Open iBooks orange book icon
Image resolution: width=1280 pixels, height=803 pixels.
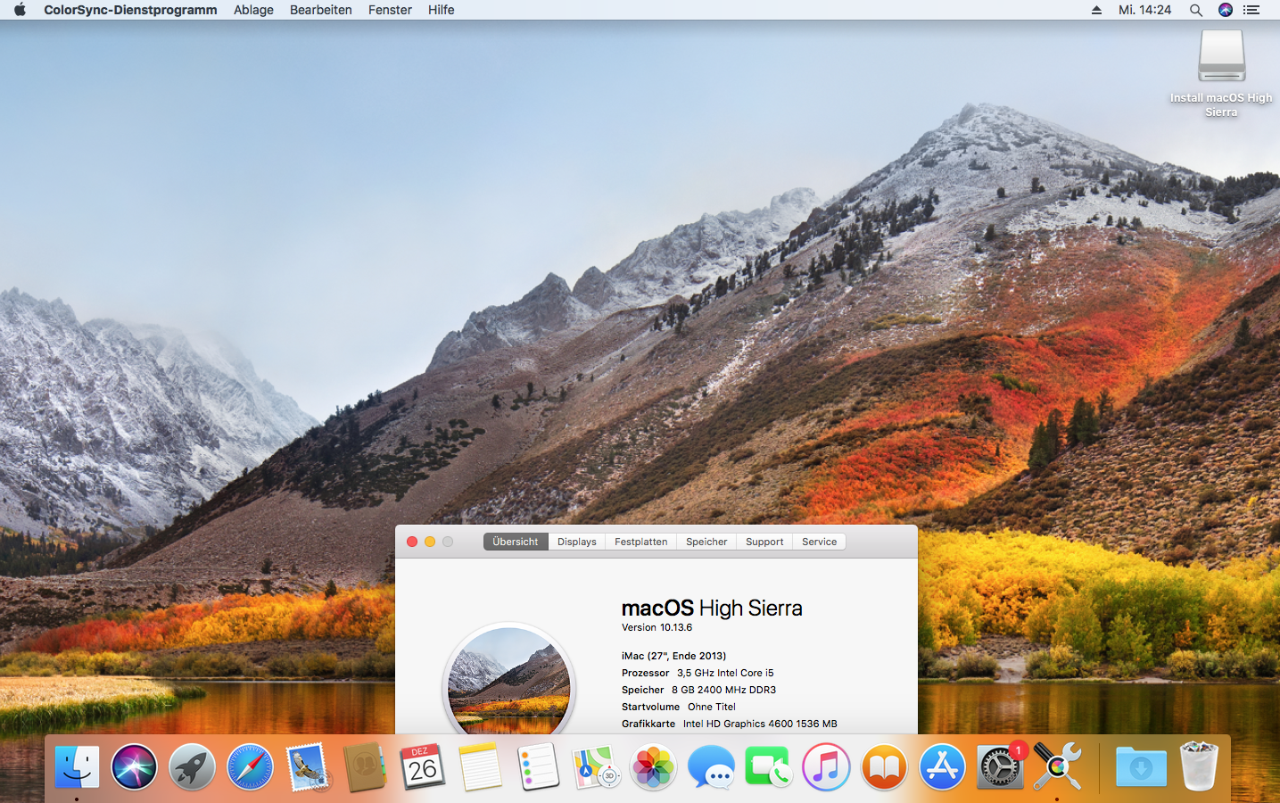(884, 767)
